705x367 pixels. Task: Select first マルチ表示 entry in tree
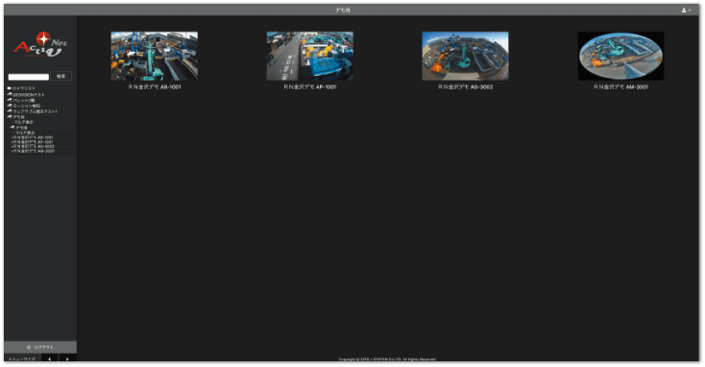pos(23,122)
